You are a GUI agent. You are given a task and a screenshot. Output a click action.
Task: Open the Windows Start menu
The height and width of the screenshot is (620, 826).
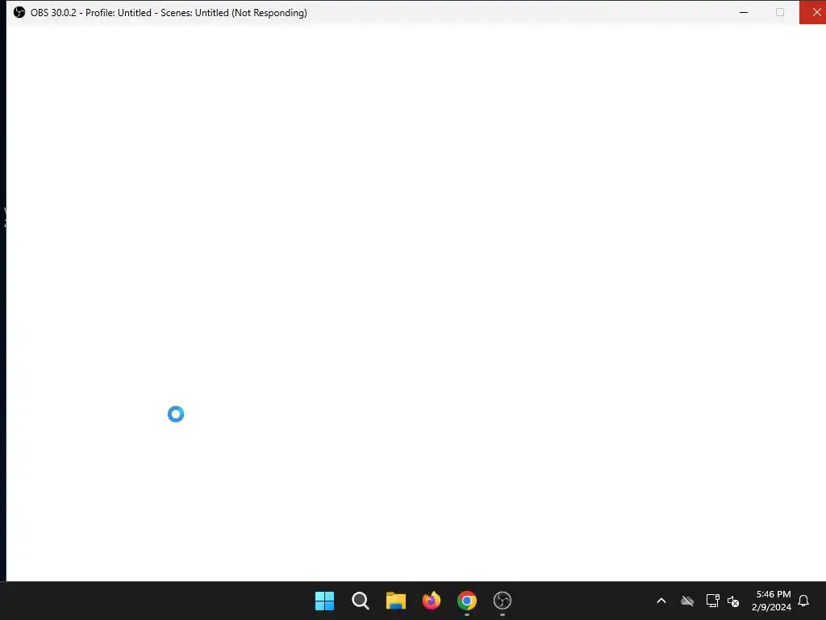[x=324, y=601]
